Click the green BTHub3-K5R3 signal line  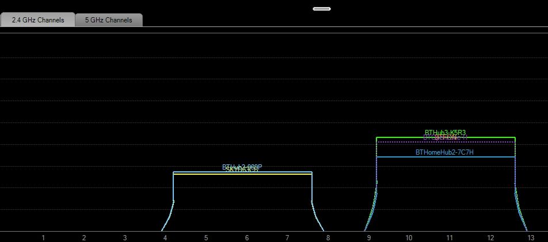pyautogui.click(x=446, y=137)
